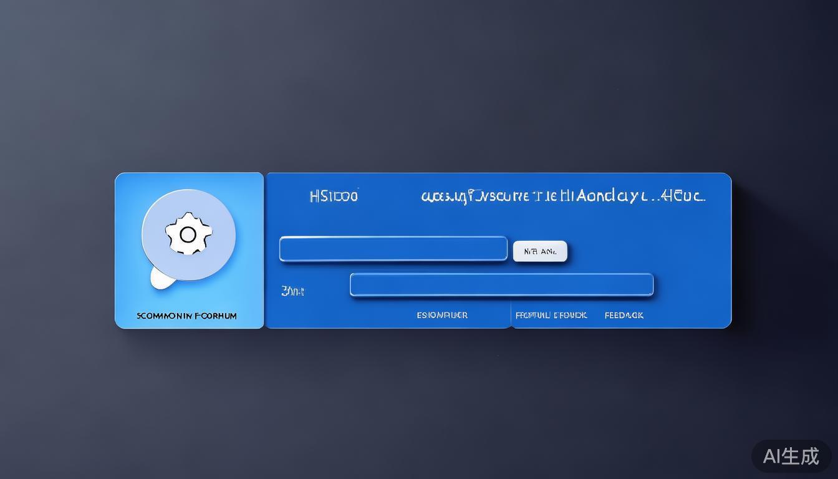This screenshot has width=838, height=479.
Task: Click the 3hnt field label
Action: point(292,291)
